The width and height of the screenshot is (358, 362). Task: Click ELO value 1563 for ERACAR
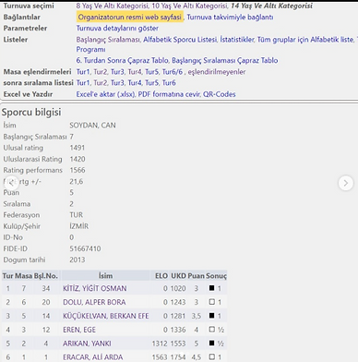point(160,357)
